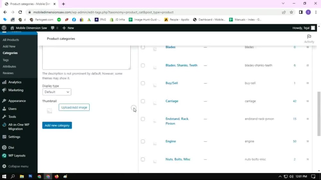Open Analytics menu in sidebar
This screenshot has height=180, width=321.
click(15, 82)
